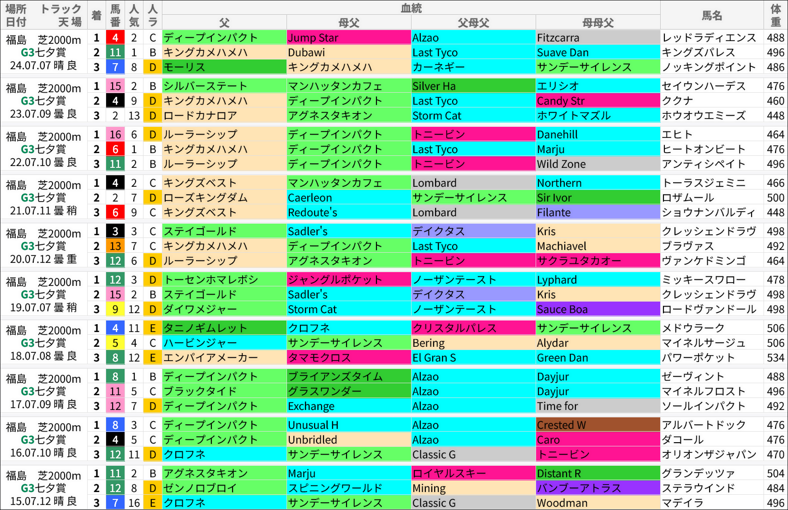The image size is (788, 510).
Task: Click the 15.07.12 race date entry
Action: (x=43, y=501)
